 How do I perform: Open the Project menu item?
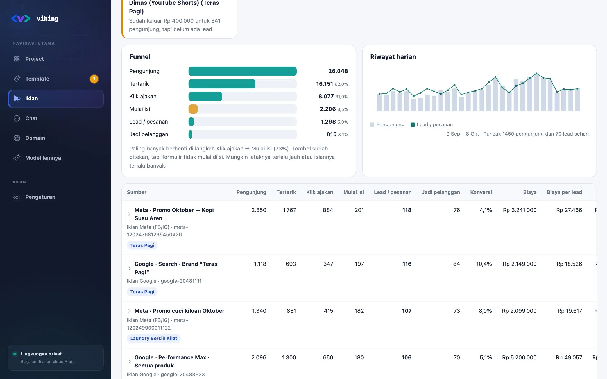point(56,59)
